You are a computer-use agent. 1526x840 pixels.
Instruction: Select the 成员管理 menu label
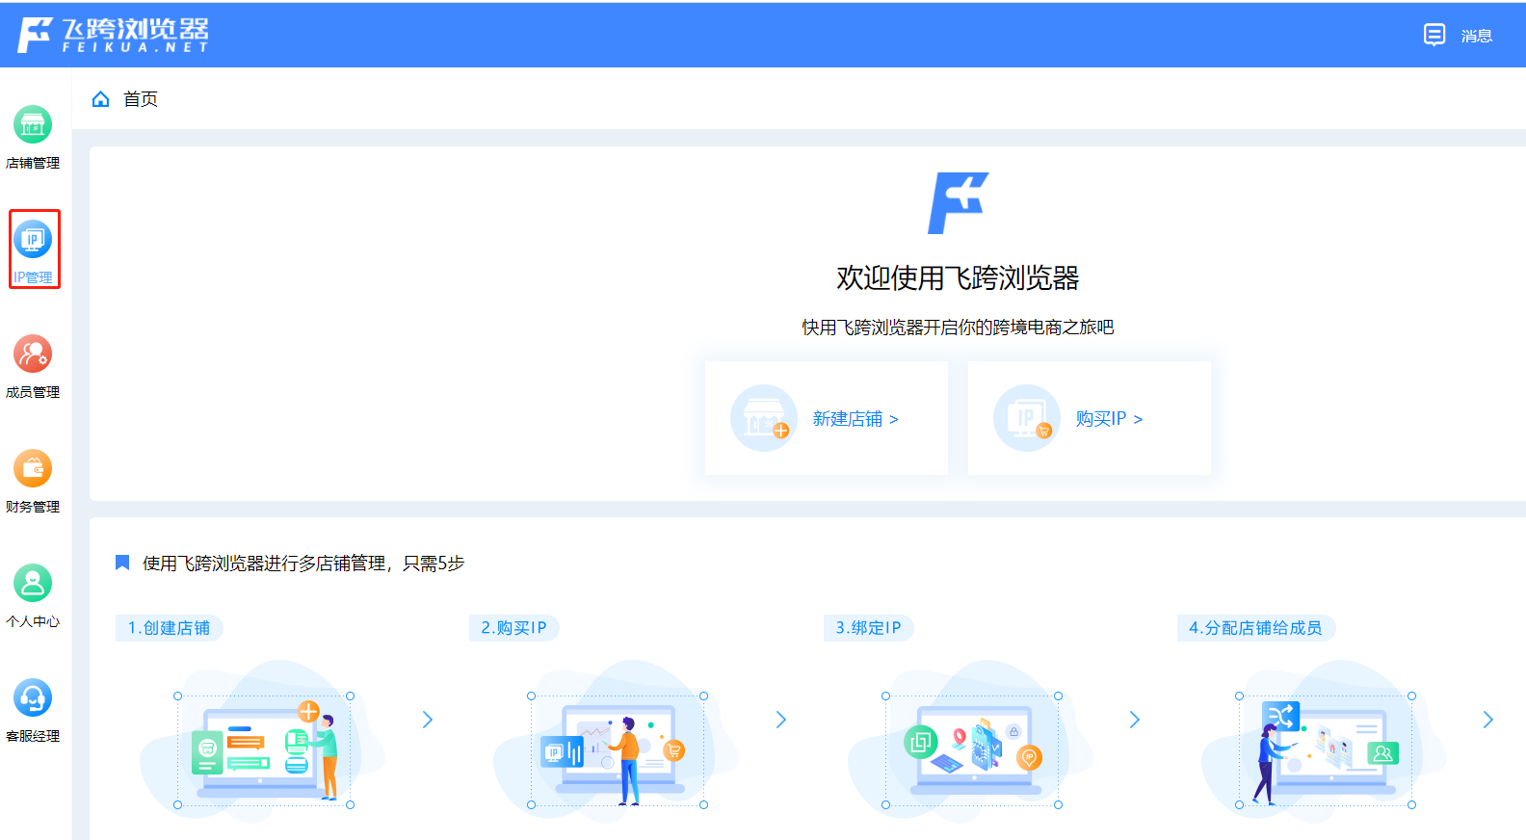coord(33,392)
